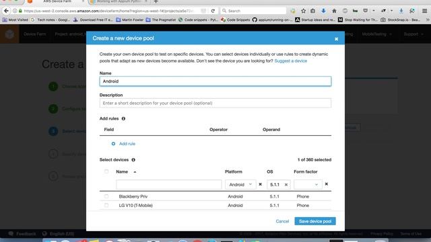Viewport: 431px width, 242px height.
Task: Open the bookmarks list icon beside the star
Action: click(x=312, y=11)
